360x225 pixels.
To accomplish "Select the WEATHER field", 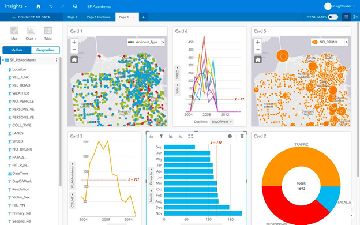I will 20,93.
